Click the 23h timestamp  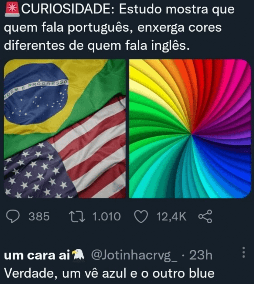pos(201,255)
